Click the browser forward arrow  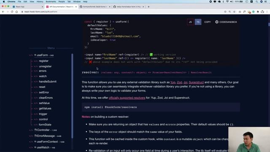tap(8, 12)
